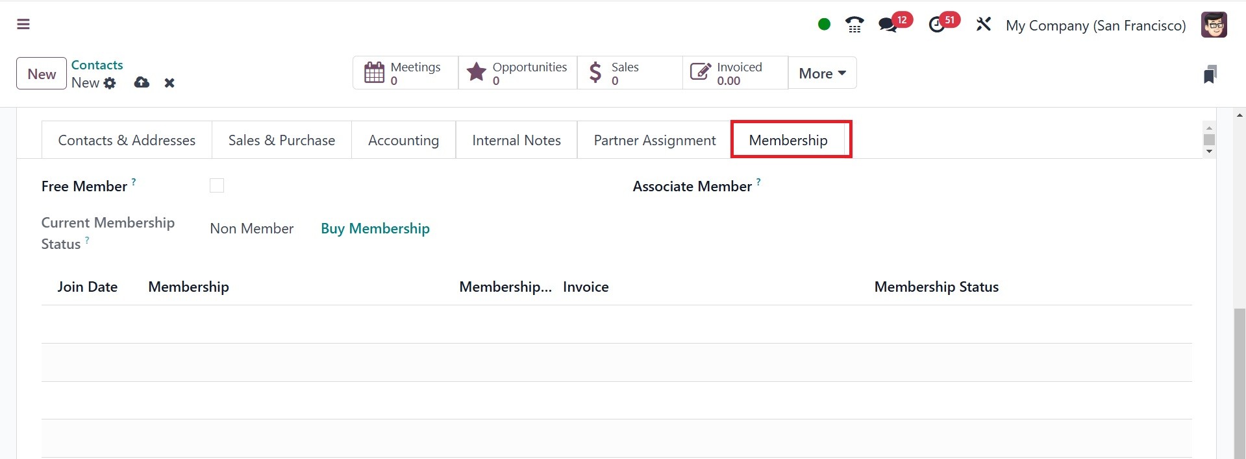Switch to the Sales & Purchase tab
This screenshot has width=1246, height=459.
282,140
